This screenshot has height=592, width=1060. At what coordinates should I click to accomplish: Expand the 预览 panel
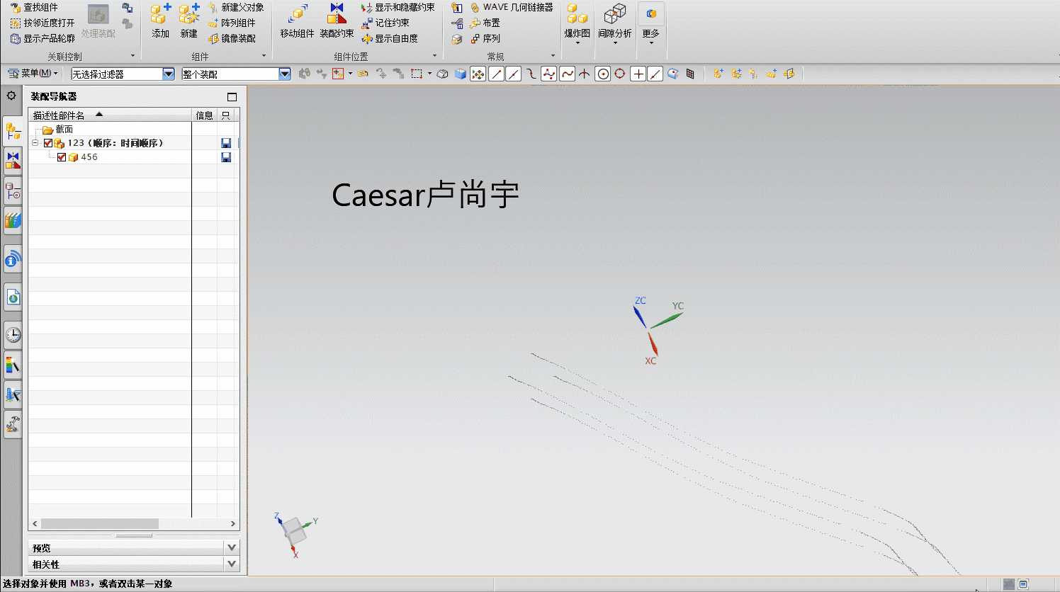click(231, 547)
